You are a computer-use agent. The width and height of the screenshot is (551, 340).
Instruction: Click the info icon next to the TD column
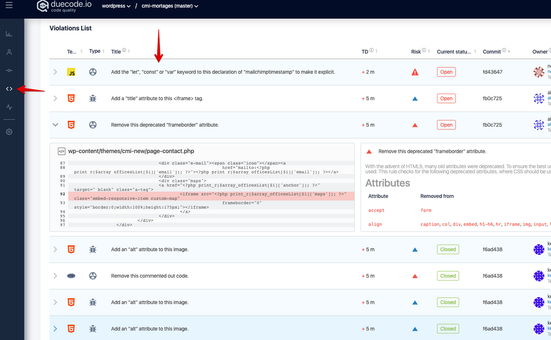(x=371, y=51)
